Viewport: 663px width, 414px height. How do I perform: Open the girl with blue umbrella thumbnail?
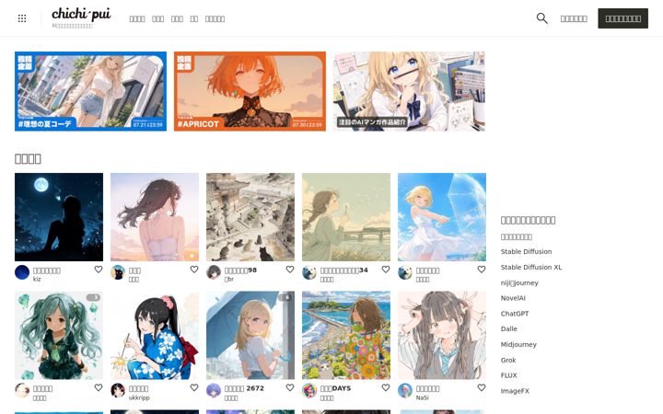250,335
